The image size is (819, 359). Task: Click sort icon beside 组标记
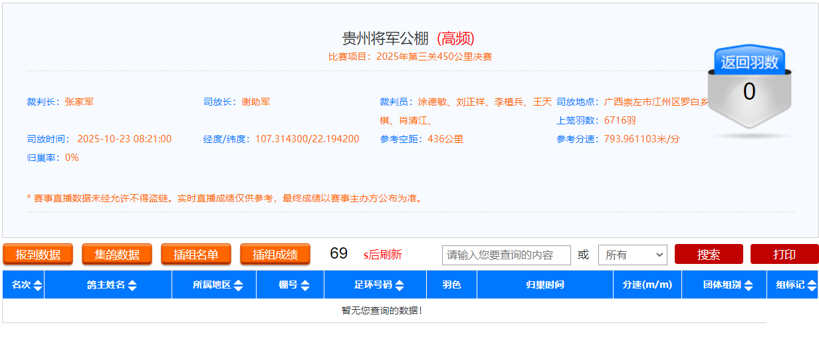[x=812, y=285]
